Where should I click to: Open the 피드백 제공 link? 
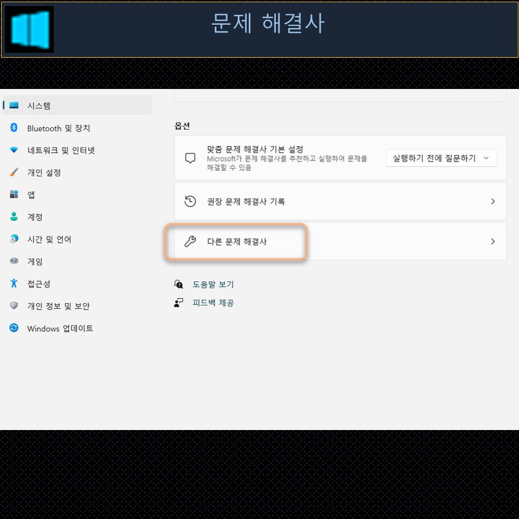click(213, 303)
